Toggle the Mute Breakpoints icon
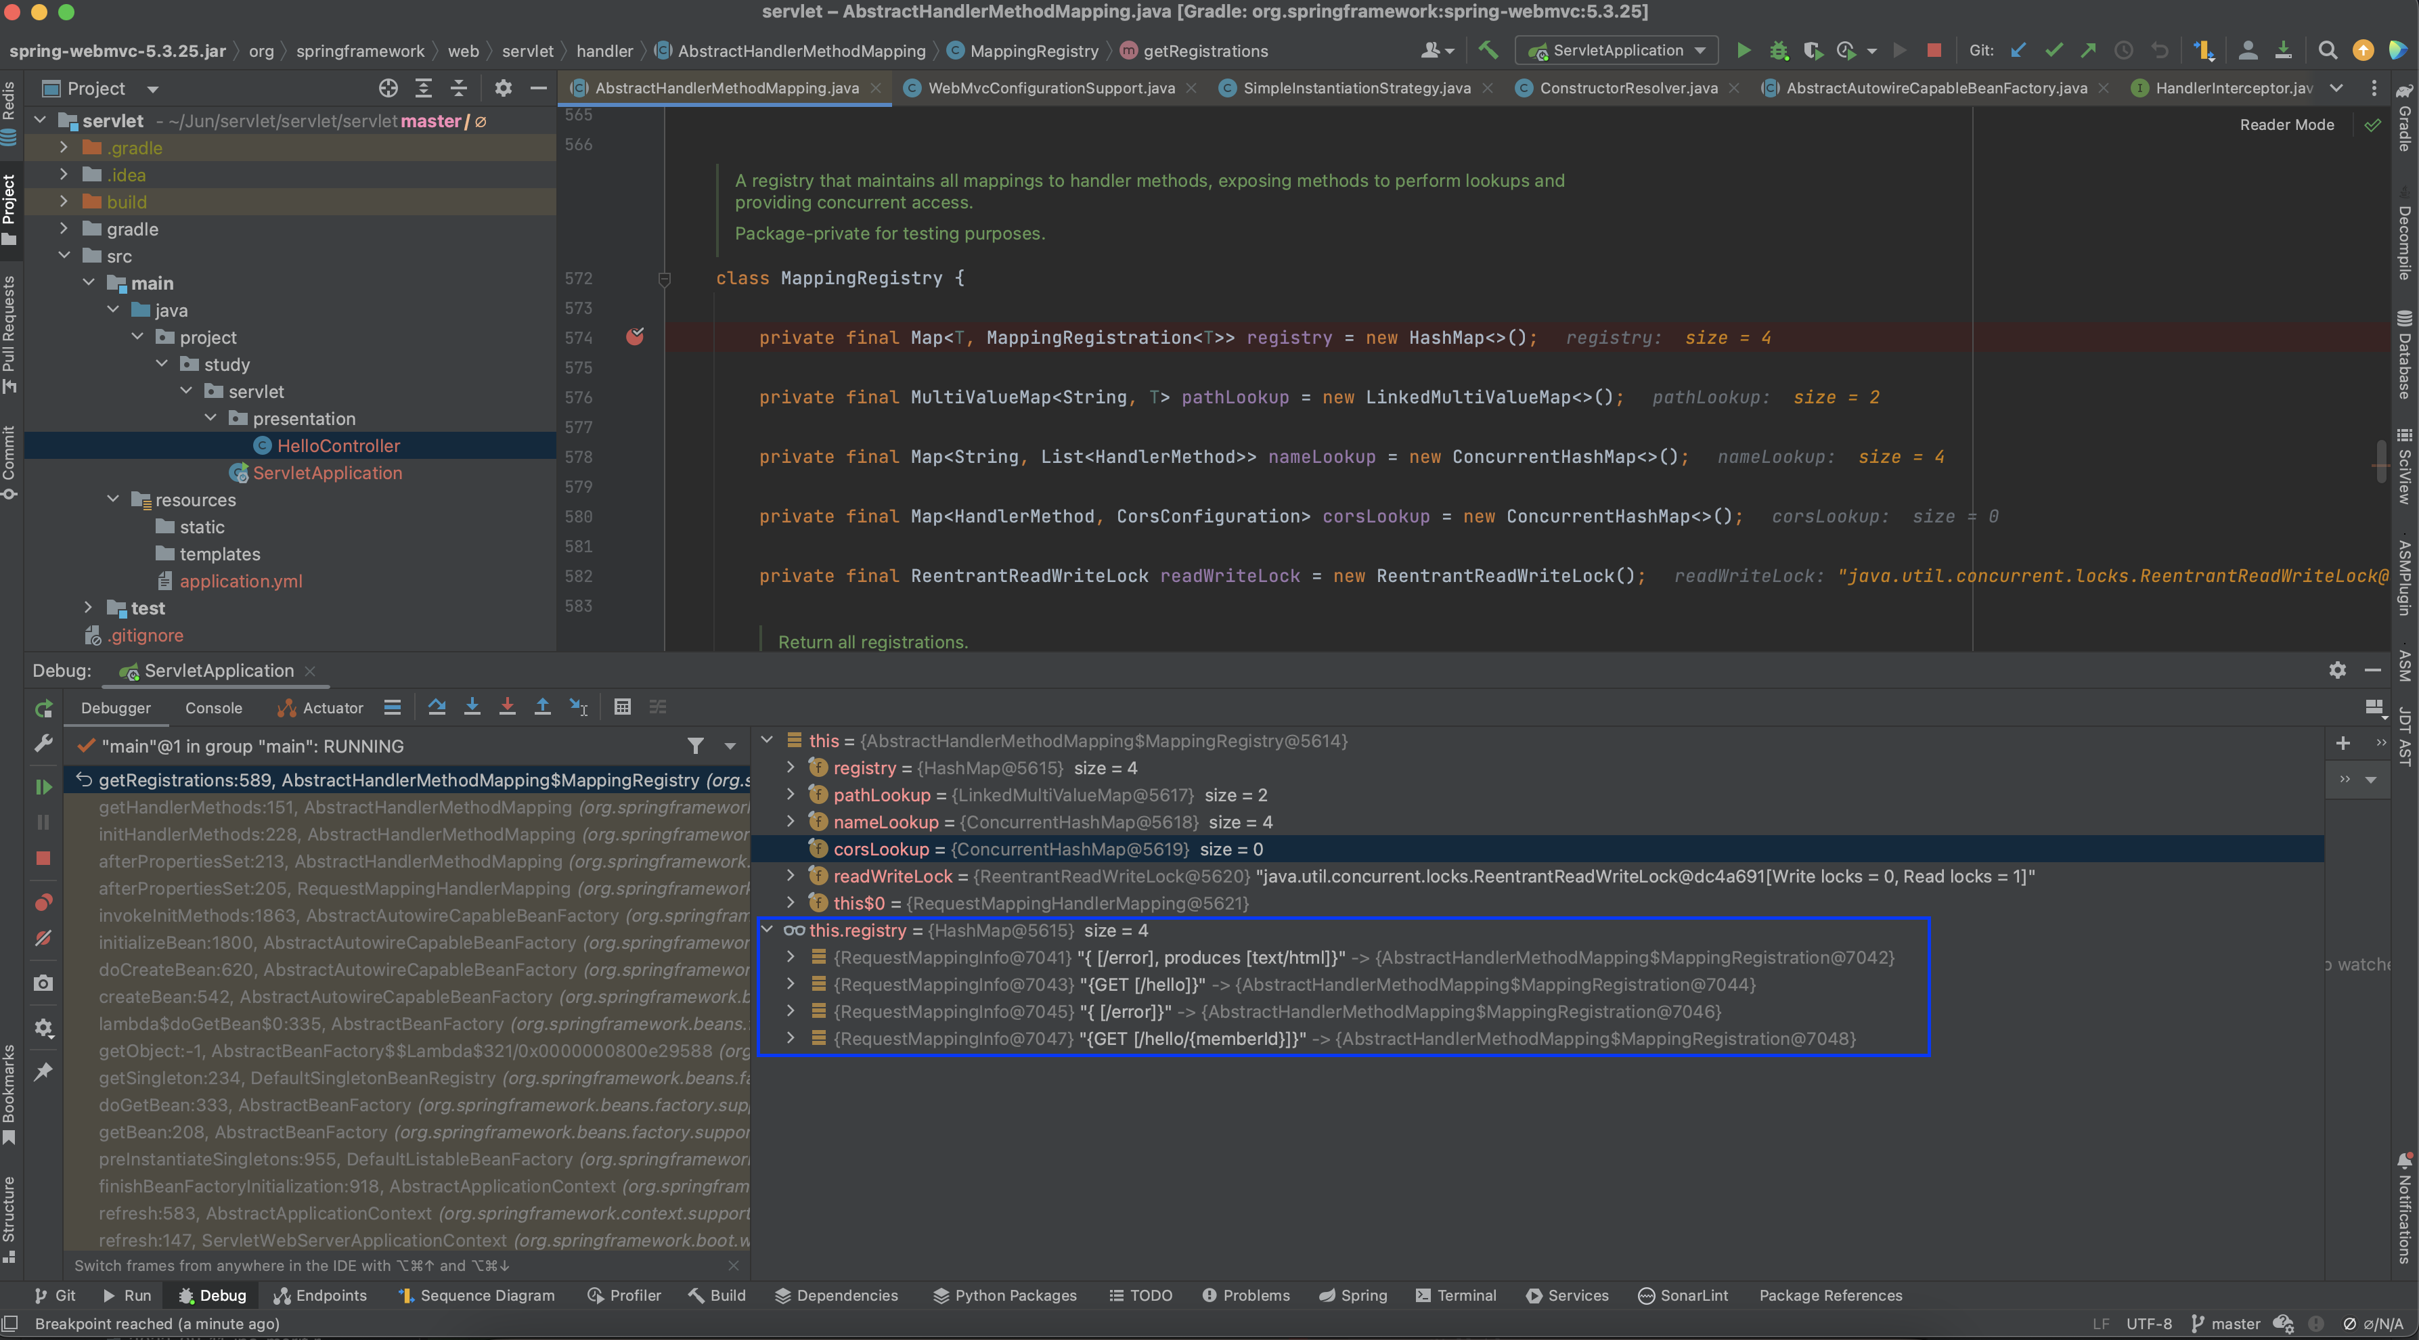Screen dimensions: 2419x1340 pyautogui.click(x=43, y=938)
